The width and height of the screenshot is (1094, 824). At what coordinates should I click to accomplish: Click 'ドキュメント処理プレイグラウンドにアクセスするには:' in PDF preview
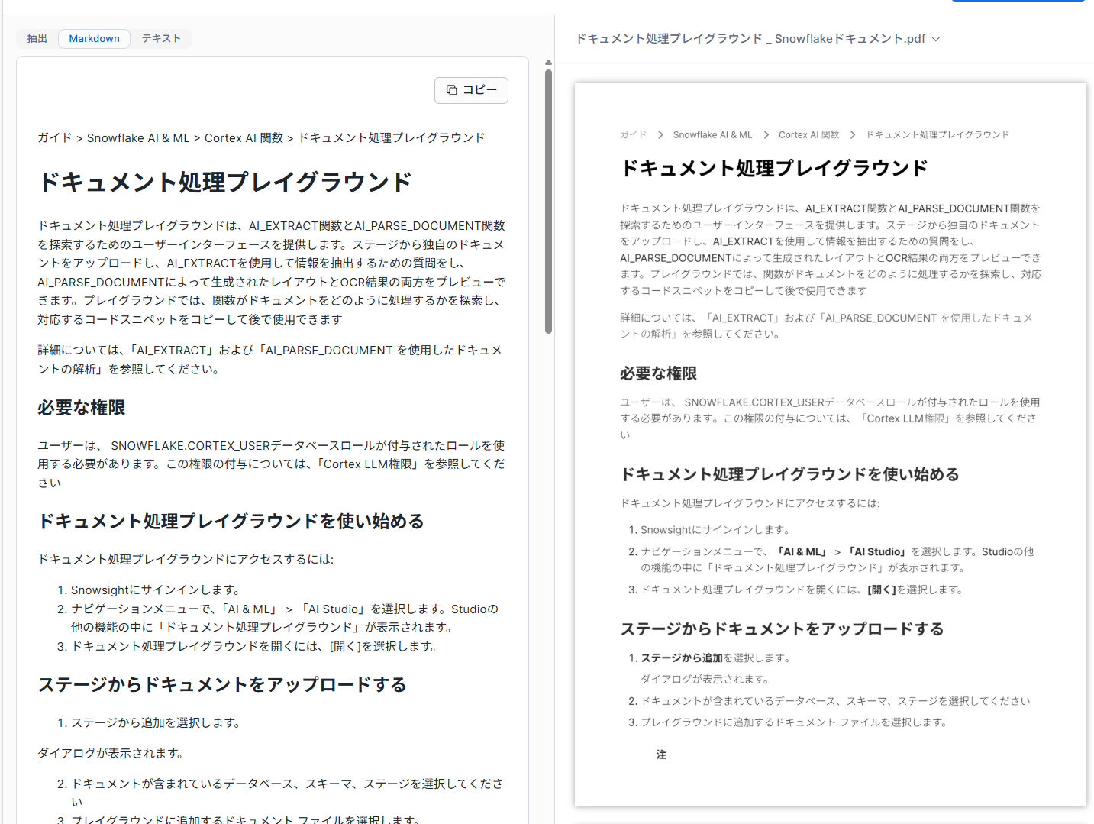pyautogui.click(x=750, y=504)
